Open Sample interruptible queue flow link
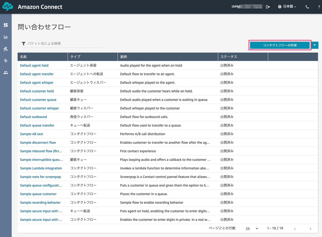Viewport: 322px width, 237px height. [41, 160]
